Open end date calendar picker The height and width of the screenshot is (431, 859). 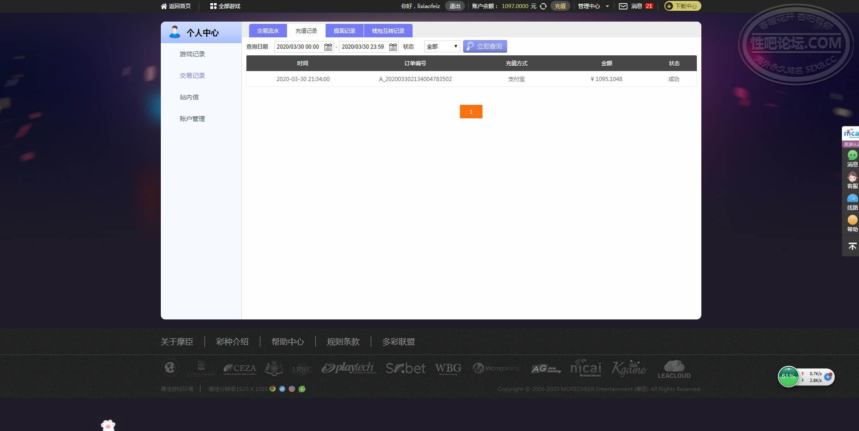click(392, 46)
